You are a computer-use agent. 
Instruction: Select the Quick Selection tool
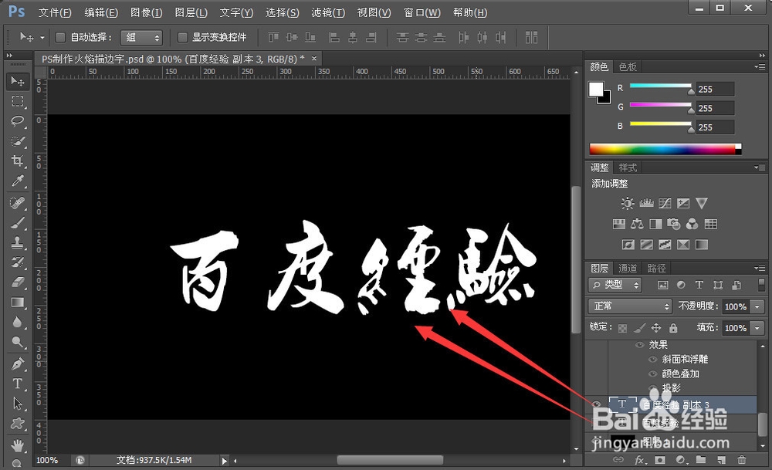(x=18, y=141)
